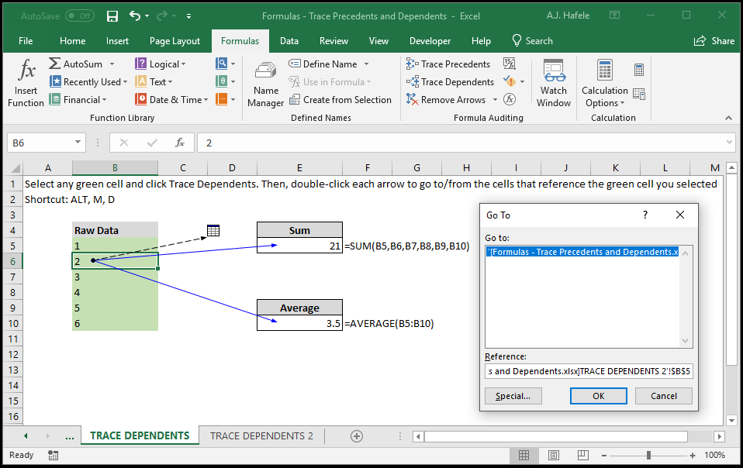Click Cancel in the Go To dialog

(663, 396)
